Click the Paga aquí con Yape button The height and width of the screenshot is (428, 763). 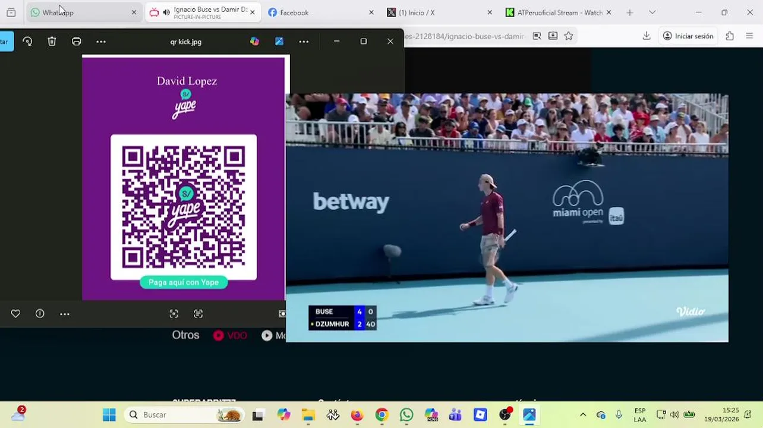[184, 282]
